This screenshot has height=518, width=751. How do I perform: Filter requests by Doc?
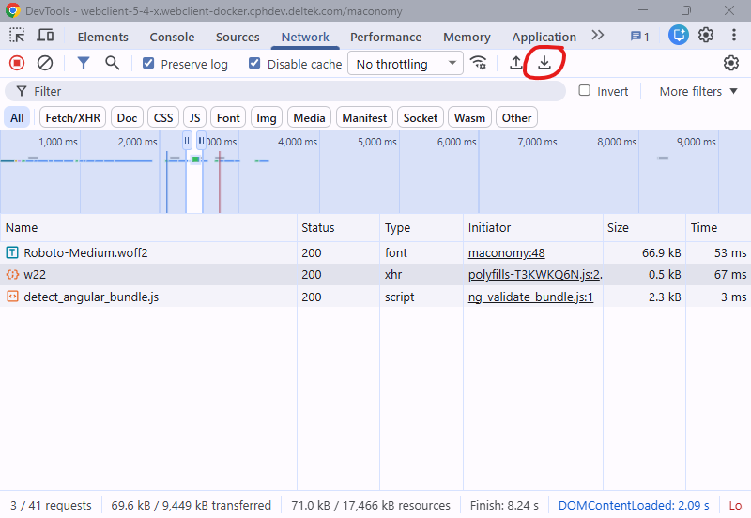[x=127, y=118]
